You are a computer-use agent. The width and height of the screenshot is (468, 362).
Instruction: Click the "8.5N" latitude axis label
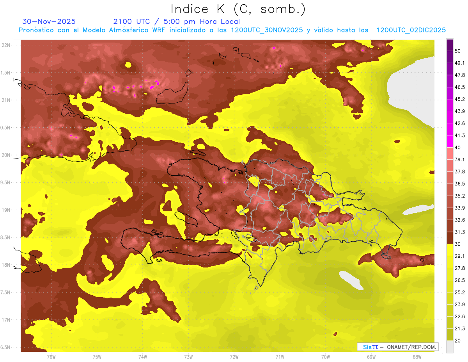5,237
